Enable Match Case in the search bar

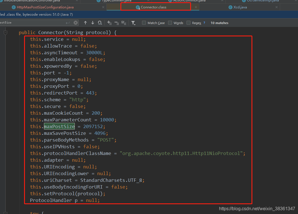point(143,23)
